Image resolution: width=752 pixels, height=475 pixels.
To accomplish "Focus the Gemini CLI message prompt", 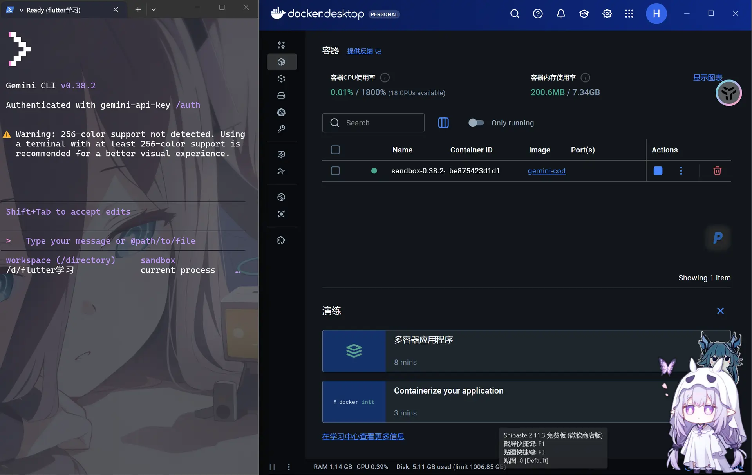I will click(123, 241).
